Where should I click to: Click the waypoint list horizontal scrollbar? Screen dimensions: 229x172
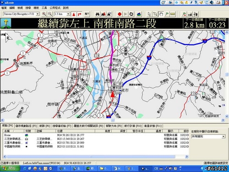[91, 156]
